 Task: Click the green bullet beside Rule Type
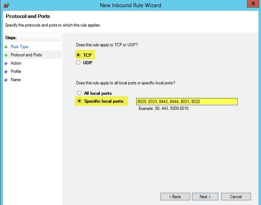[6, 47]
